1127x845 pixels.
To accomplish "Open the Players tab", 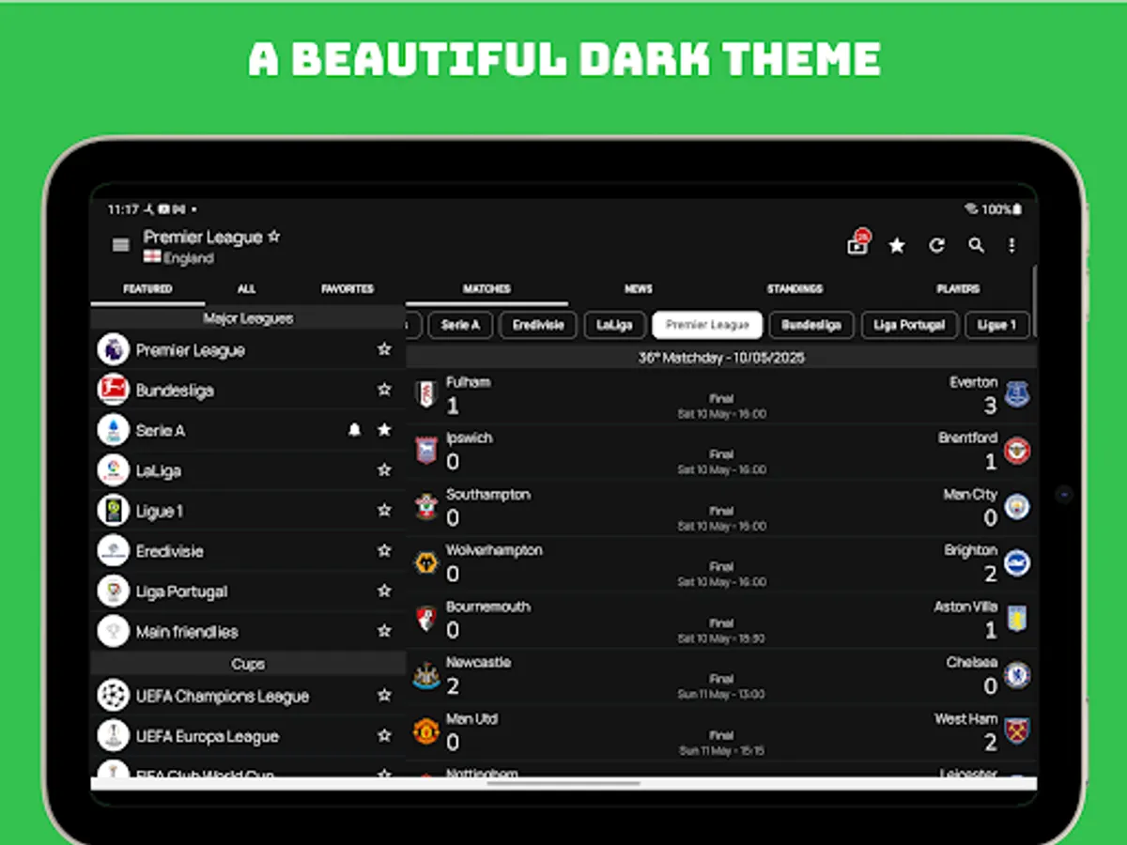I will 958,289.
